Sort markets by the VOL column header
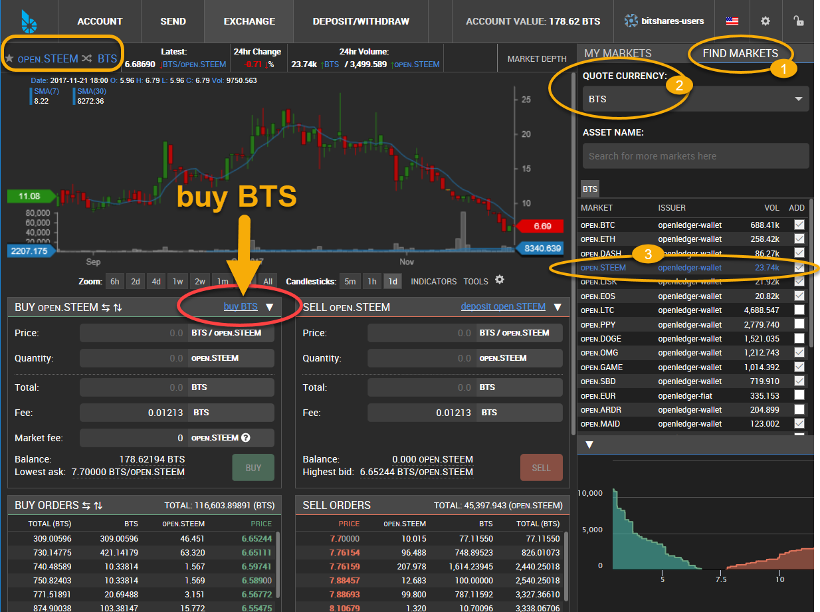The image size is (820, 612). pos(771,208)
